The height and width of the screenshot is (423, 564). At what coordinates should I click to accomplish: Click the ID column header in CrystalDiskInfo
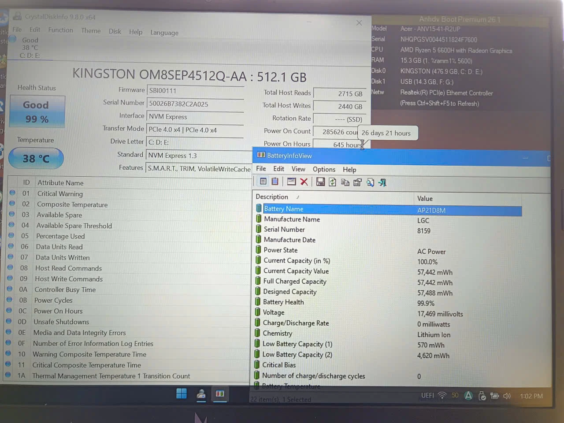coord(26,182)
